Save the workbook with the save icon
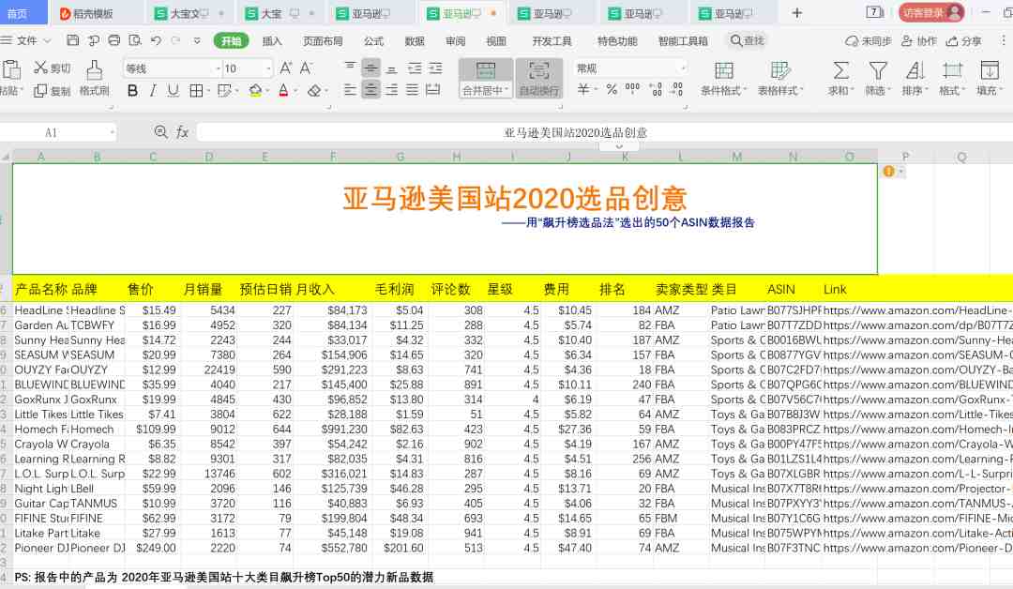This screenshot has width=1013, height=589. (x=73, y=40)
